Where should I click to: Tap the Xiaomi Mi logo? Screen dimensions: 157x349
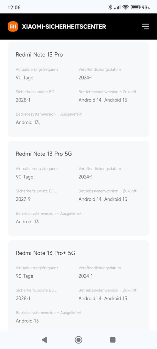point(13,27)
